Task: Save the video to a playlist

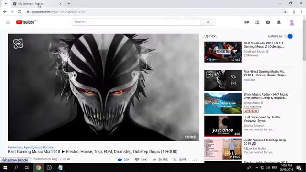Action: 180,159
